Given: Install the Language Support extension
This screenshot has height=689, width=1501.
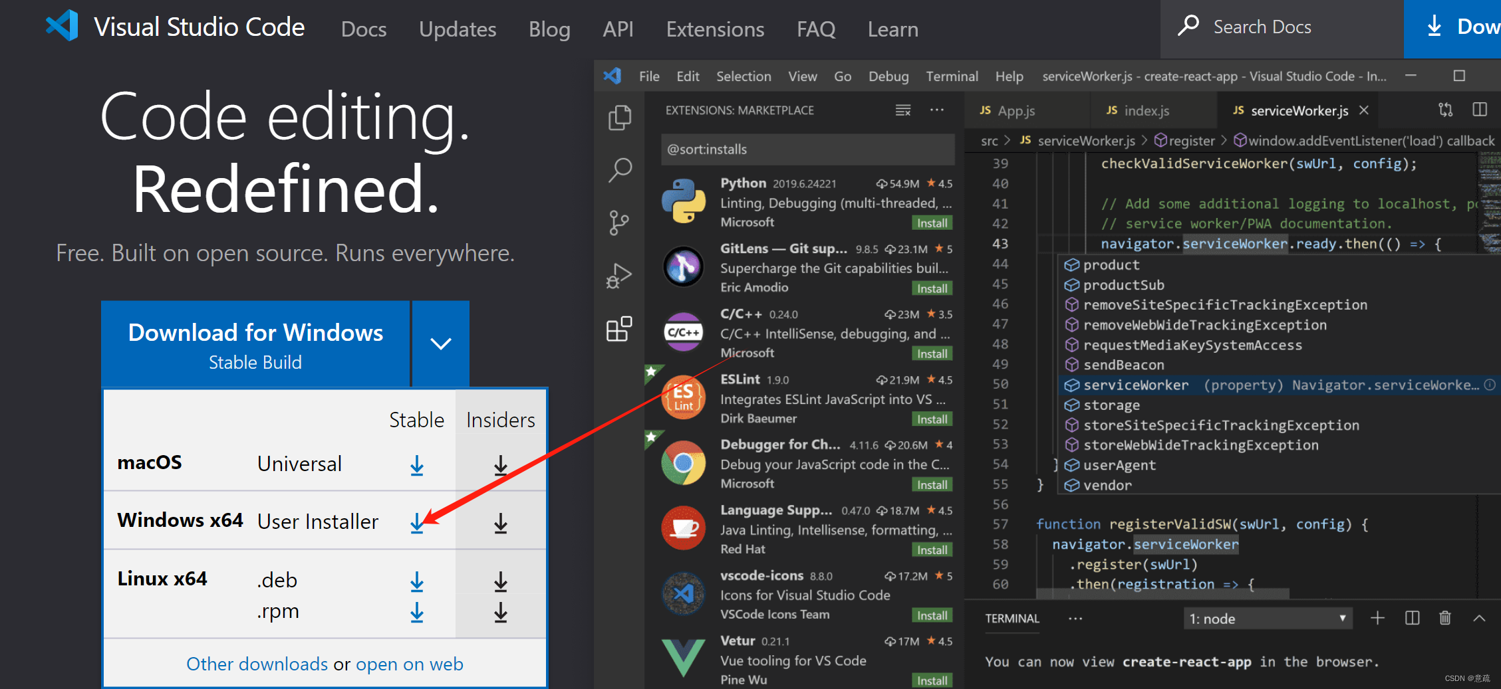Looking at the screenshot, I should [932, 550].
